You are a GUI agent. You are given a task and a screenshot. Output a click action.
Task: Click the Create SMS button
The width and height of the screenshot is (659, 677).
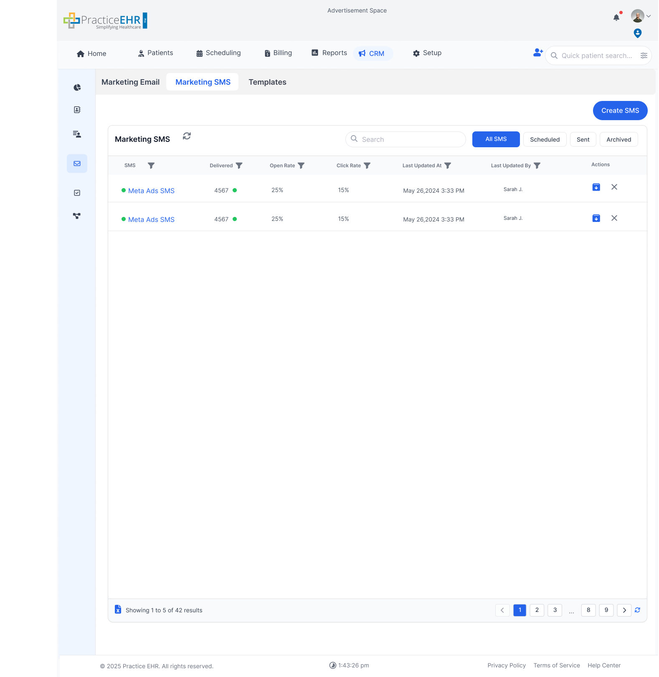pyautogui.click(x=620, y=111)
